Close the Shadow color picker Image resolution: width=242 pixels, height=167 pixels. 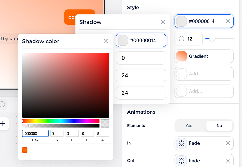[105, 41]
